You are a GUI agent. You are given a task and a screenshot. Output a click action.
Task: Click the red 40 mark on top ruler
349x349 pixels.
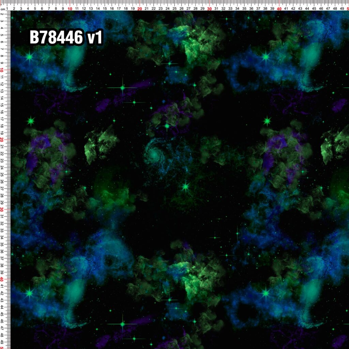pyautogui.click(x=279, y=9)
